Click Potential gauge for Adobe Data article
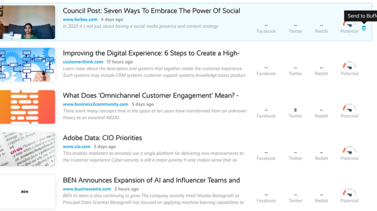Screen dimensions: 377x211 click(x=349, y=150)
